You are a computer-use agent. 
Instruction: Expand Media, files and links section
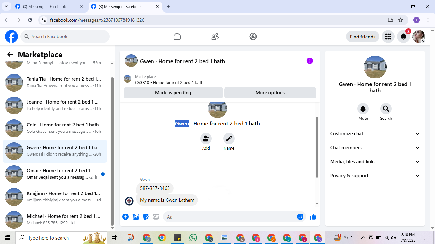point(375,162)
